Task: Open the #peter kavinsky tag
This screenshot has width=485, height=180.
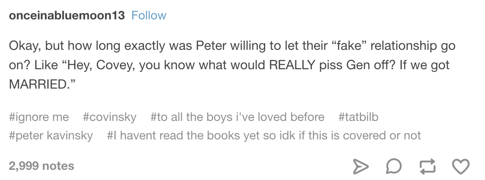Action: click(51, 135)
